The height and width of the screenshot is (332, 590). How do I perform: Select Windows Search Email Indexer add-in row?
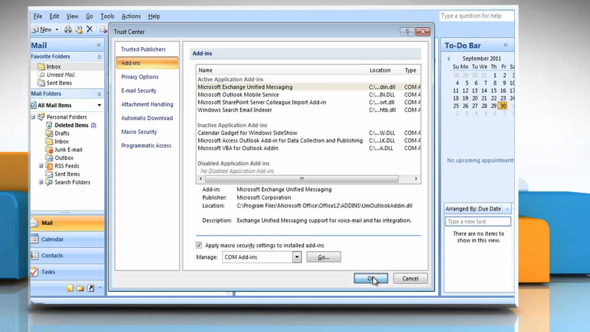coord(308,110)
